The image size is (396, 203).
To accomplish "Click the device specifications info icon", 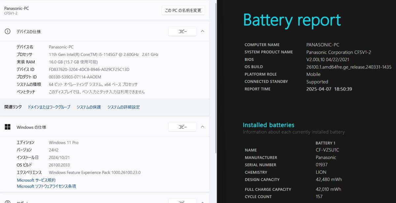I will [x=7, y=31].
